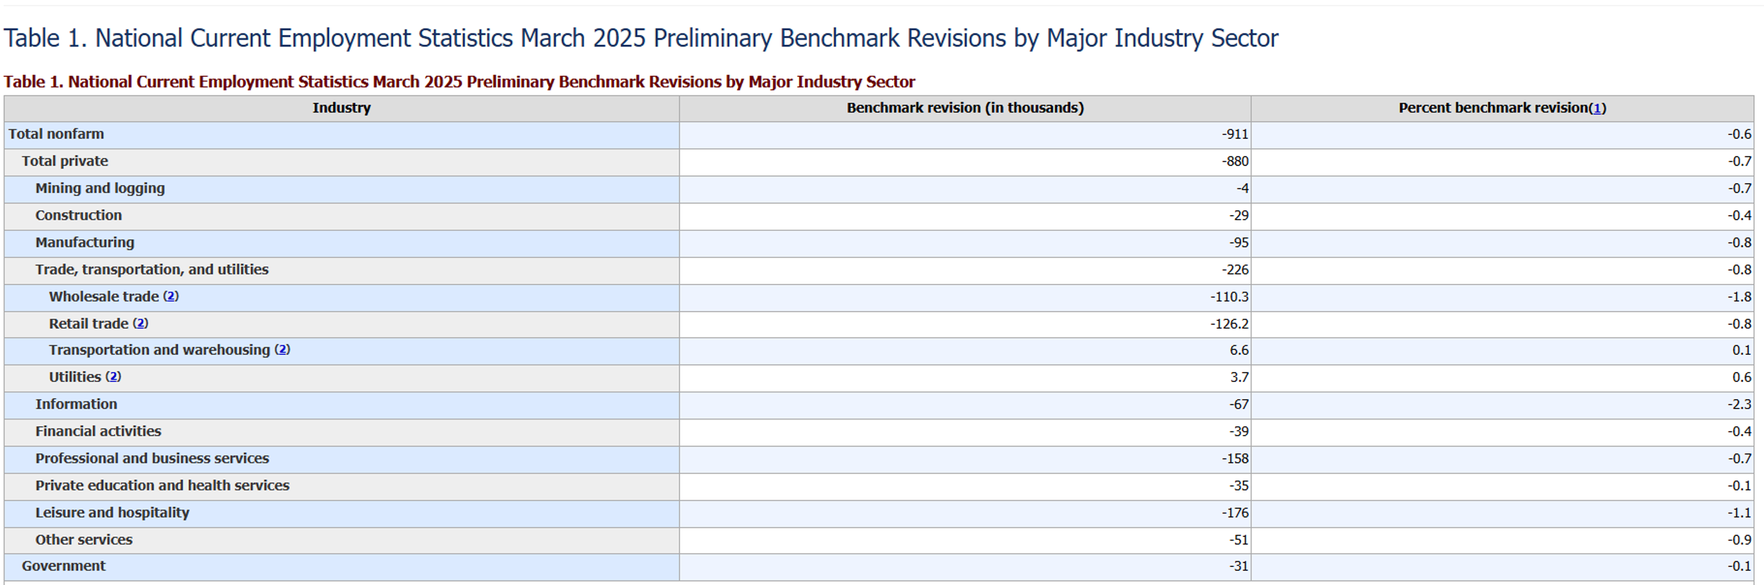
Task: Select the Total private row label
Action: [x=65, y=162]
